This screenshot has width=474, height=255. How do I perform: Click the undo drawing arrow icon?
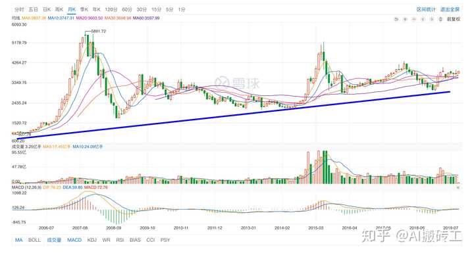click(x=396, y=19)
